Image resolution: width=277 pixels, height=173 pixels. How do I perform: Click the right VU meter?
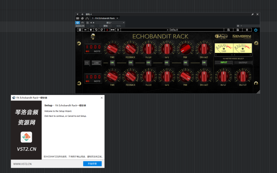[243, 48]
